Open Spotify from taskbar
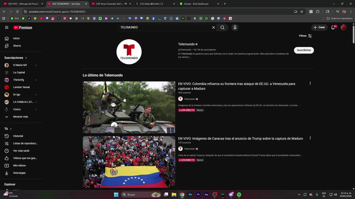This screenshot has height=199, width=355. tap(239, 195)
